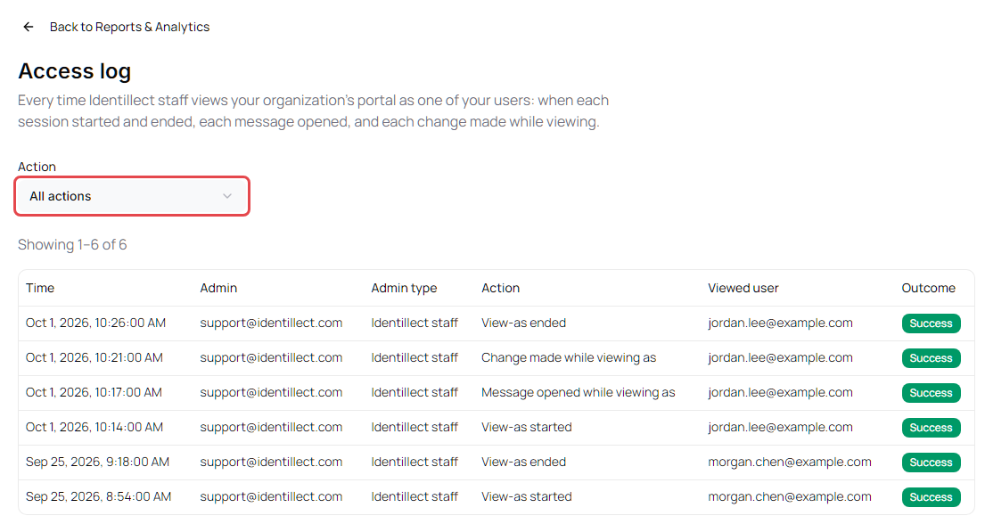
Task: Click support@identillect.com in 10:21:00 AM row
Action: point(271,357)
